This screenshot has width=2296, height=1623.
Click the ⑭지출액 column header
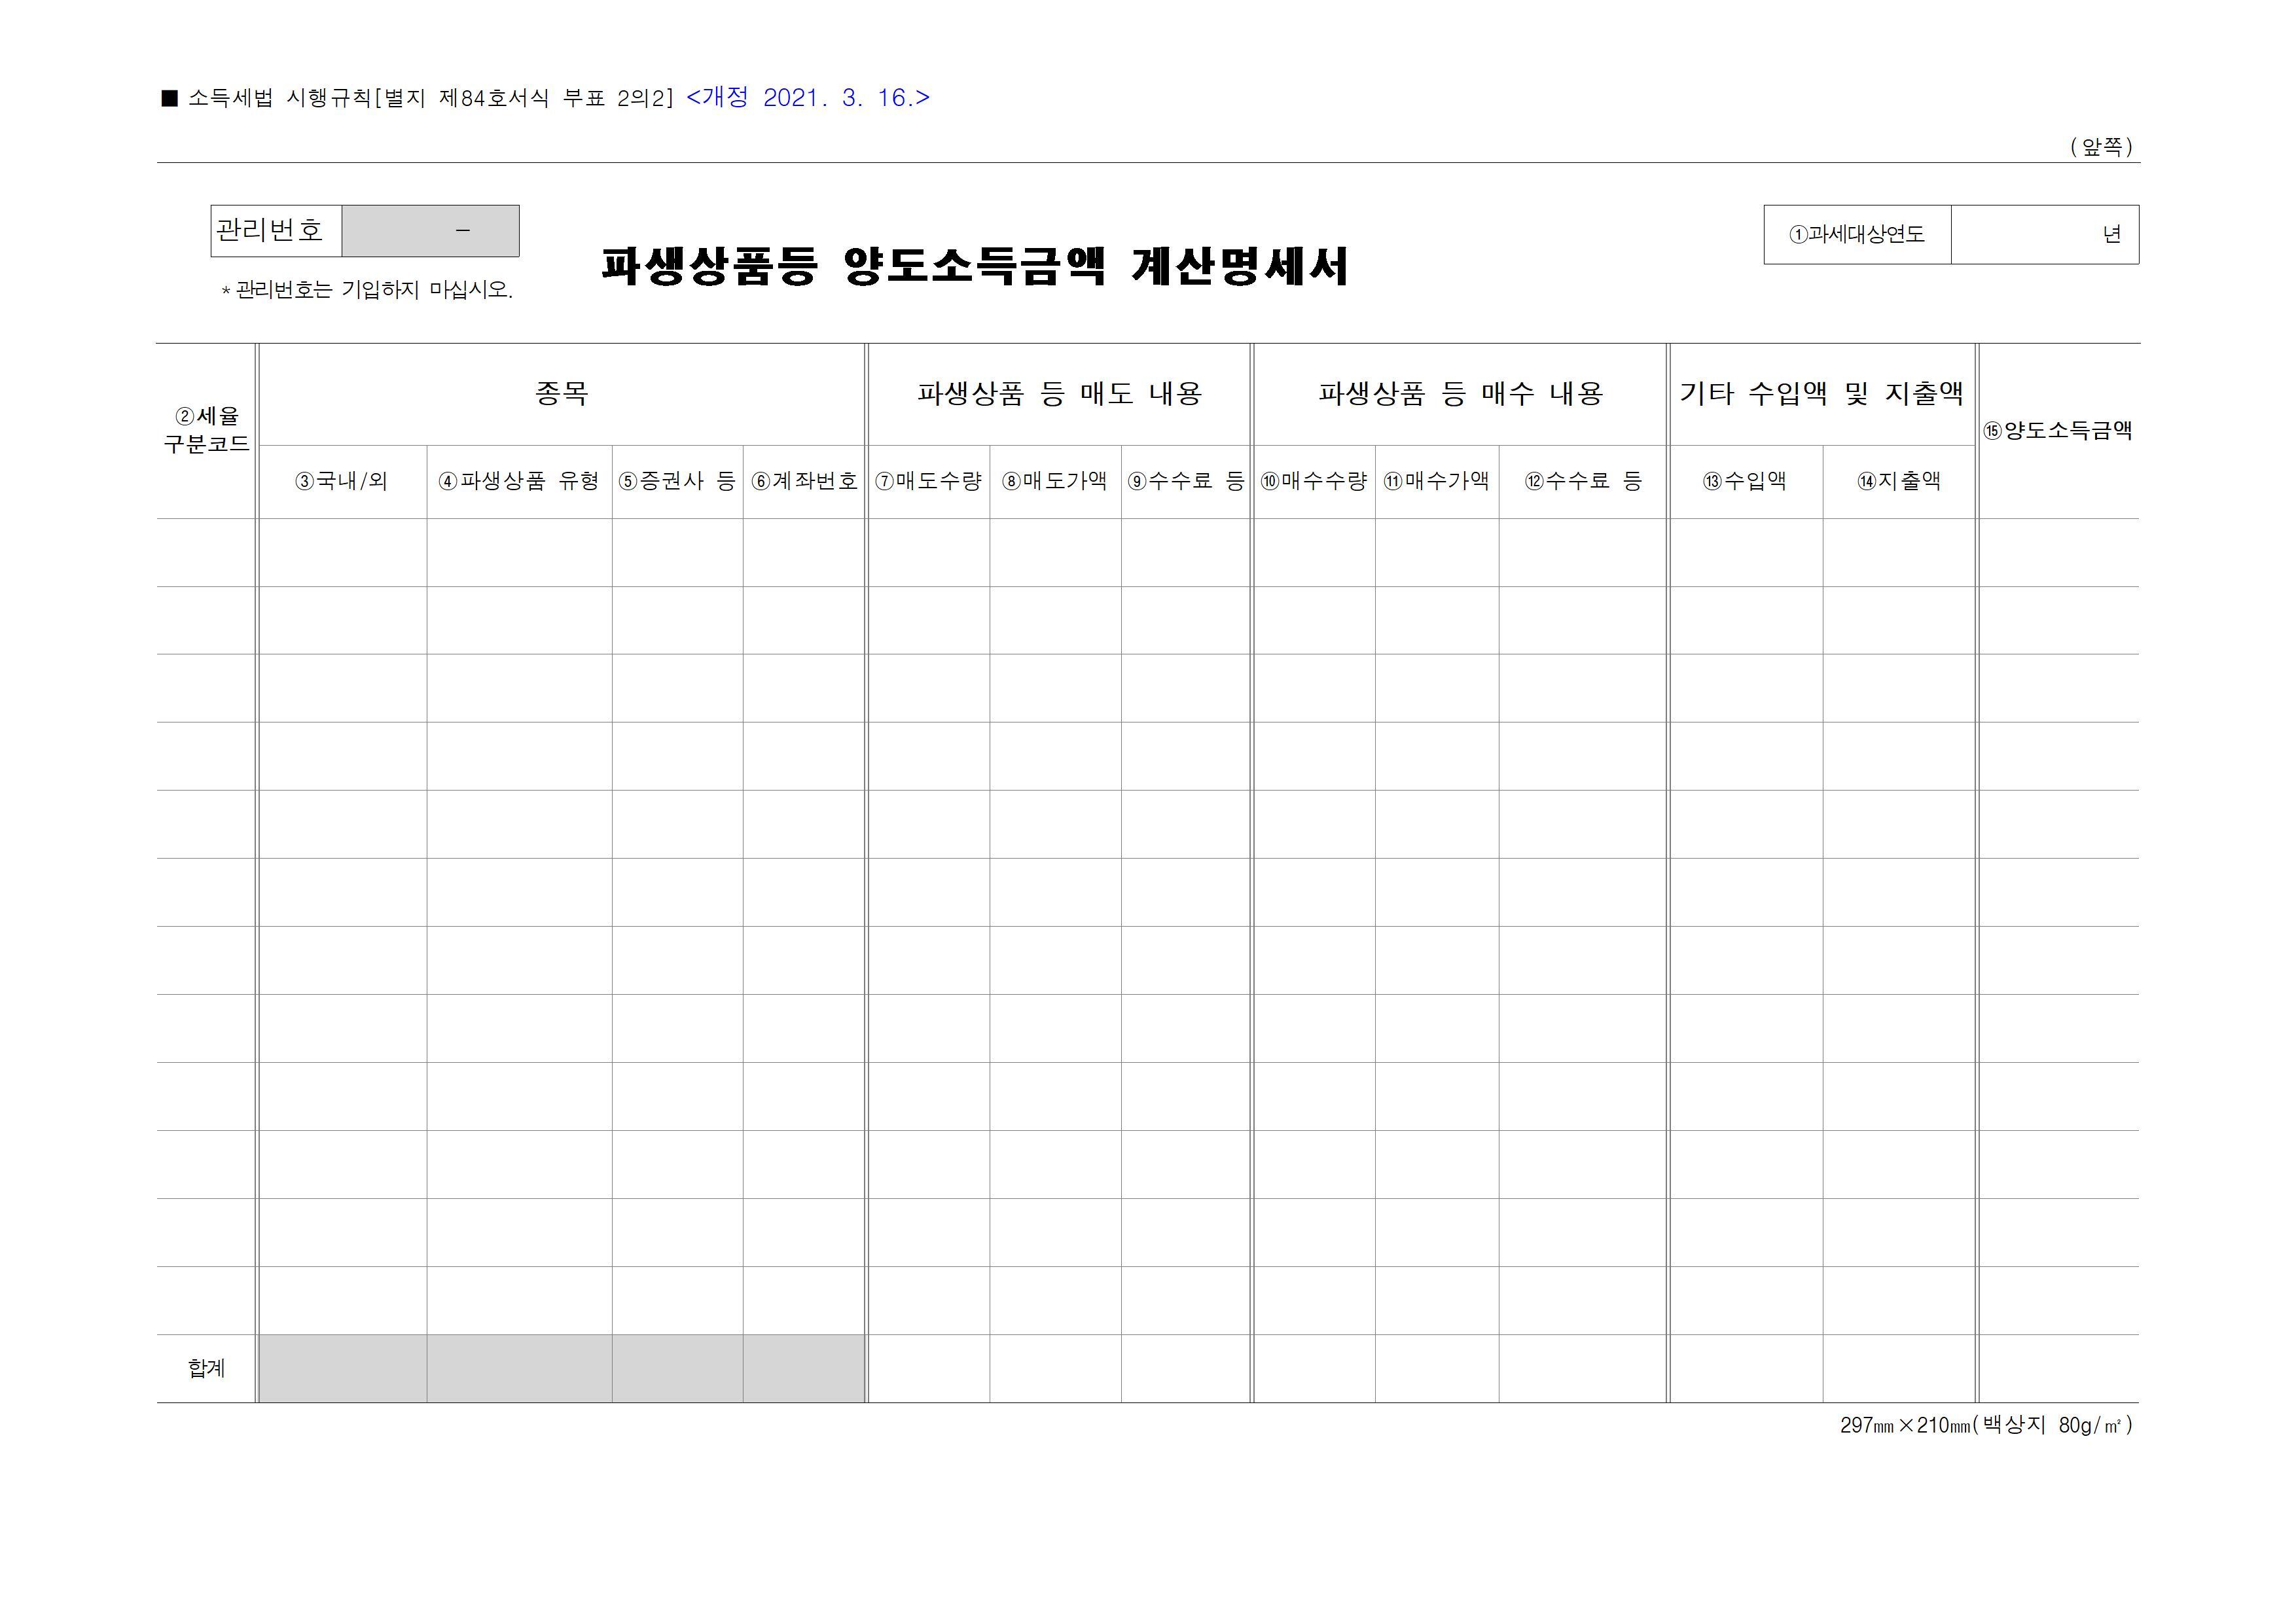[x=1899, y=481]
